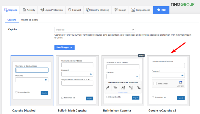
Task: Click the Built-in Icon Captcha label
Action: (117, 111)
